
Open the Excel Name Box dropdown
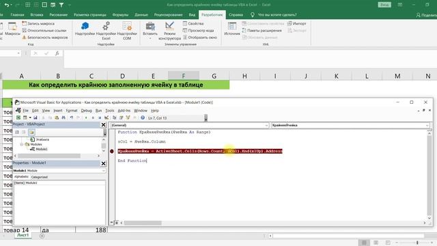click(x=18, y=53)
